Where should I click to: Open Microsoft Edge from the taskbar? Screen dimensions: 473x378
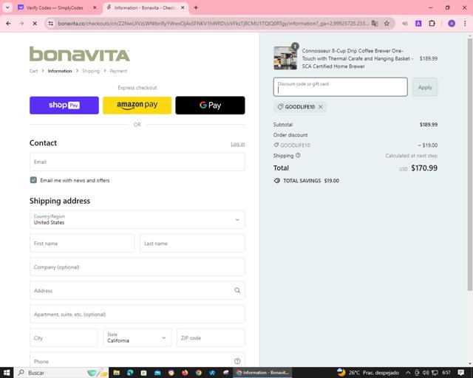(x=130, y=373)
